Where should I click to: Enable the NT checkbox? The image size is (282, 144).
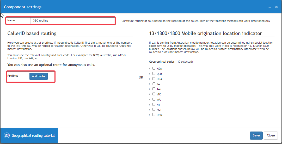(x=154, y=104)
